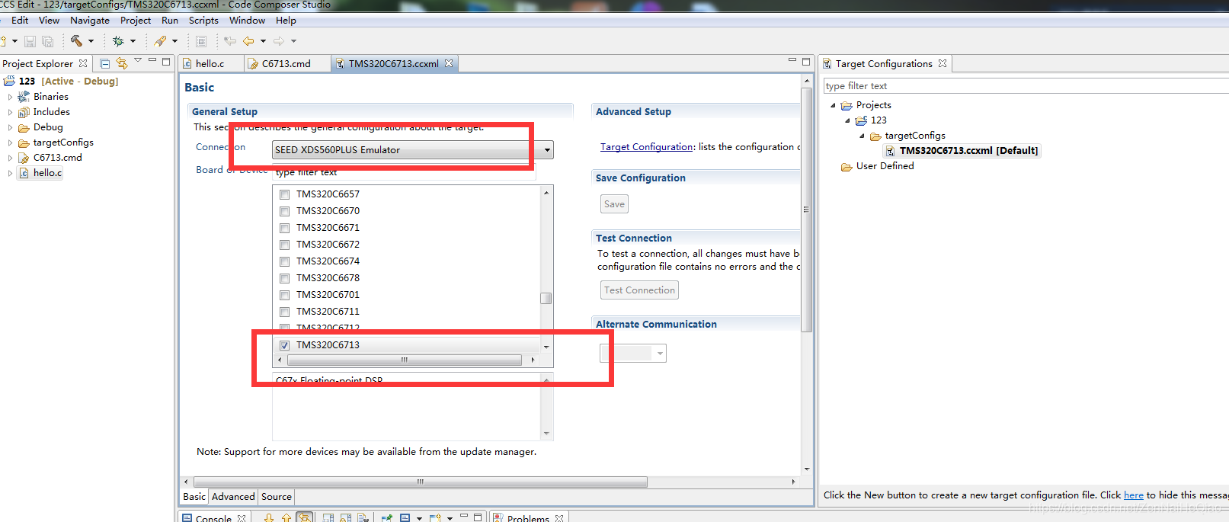Open the Scripts menu
Viewport: 1229px width, 522px height.
pyautogui.click(x=203, y=21)
